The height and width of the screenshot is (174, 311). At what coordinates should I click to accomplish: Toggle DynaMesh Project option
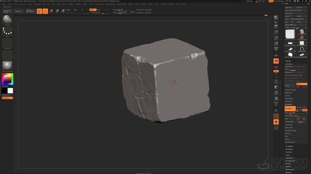[305, 110]
